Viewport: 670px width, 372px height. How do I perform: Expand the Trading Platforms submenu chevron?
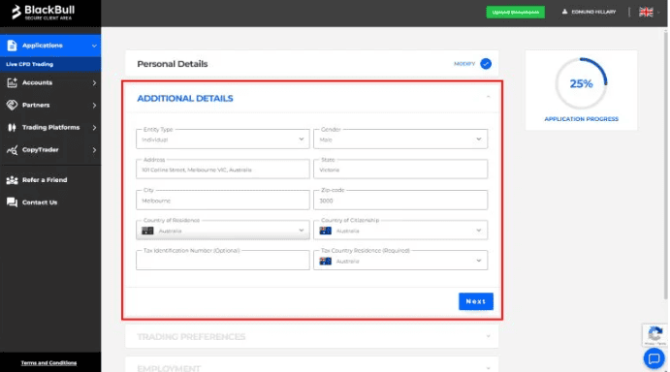(94, 127)
